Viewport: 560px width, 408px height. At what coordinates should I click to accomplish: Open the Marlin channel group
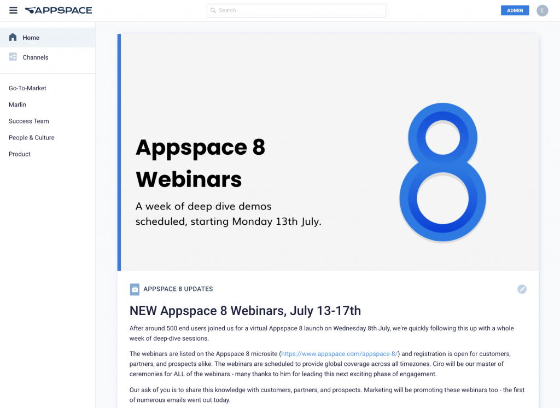(x=17, y=104)
